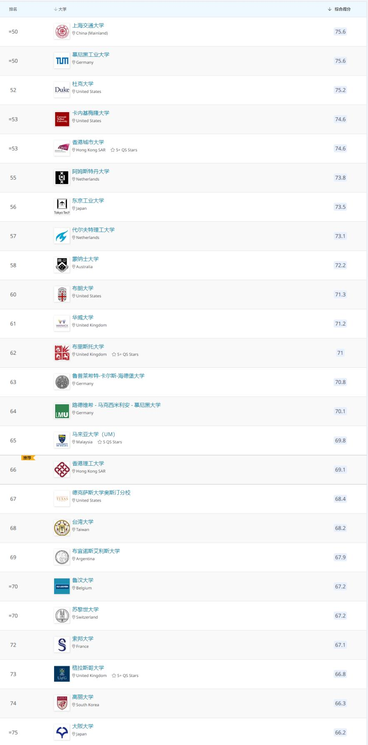Open the 蒙纳士大学 link
This screenshot has height=745, width=368.
coord(85,259)
